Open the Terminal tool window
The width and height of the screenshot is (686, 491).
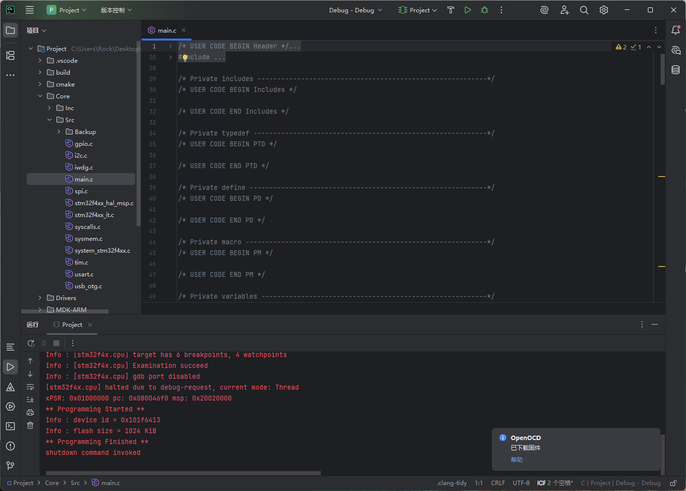(x=10, y=426)
